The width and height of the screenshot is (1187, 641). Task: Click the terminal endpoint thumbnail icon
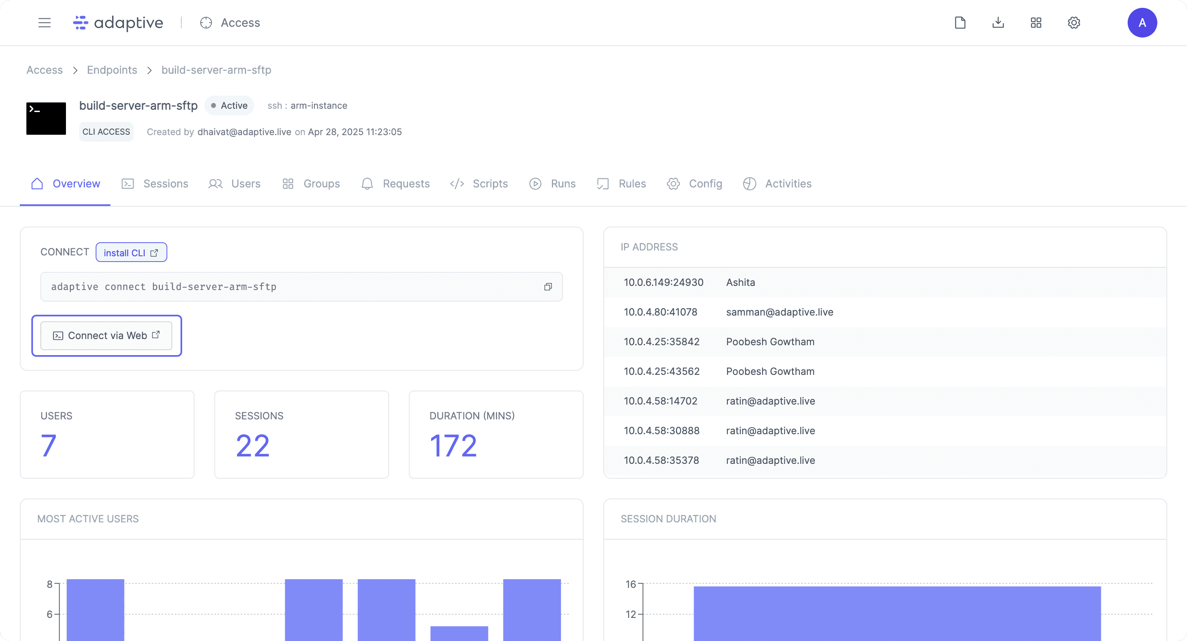coord(46,118)
